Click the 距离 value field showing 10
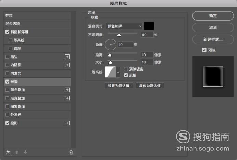Viewport: 237px width, 160px height. click(147, 55)
